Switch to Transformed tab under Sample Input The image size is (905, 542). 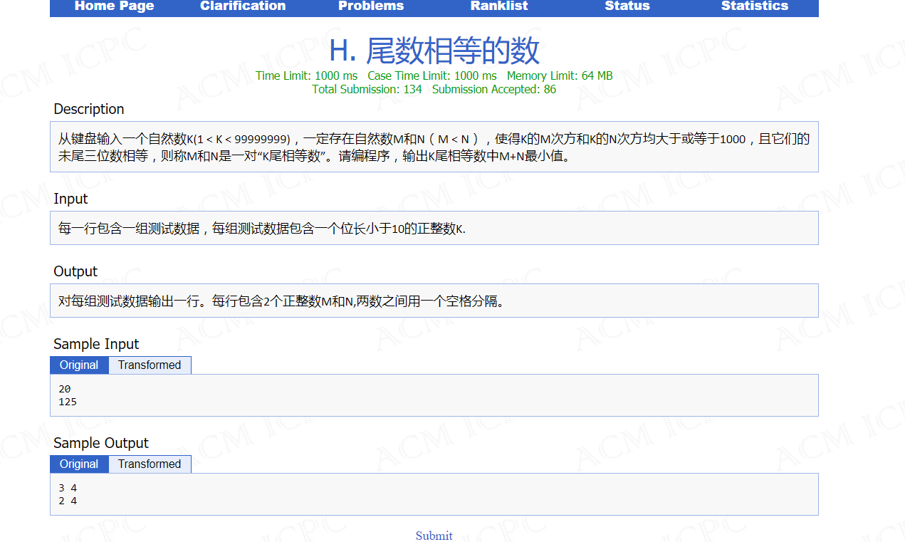[x=150, y=365]
